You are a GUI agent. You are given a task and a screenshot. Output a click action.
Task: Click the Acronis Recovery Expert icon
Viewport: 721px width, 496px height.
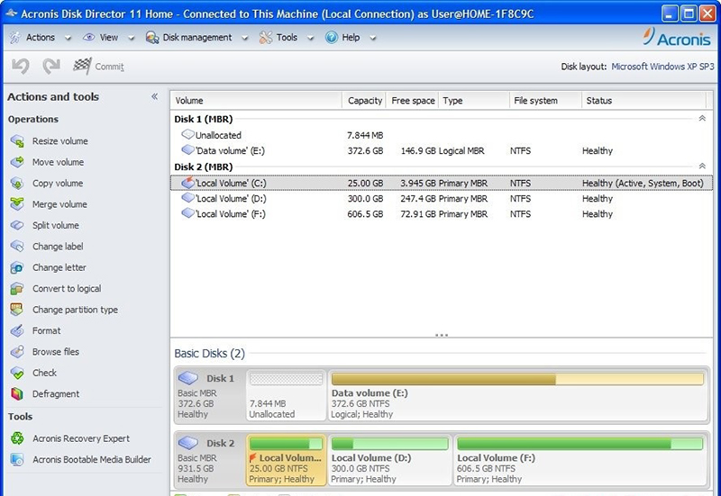(x=17, y=438)
